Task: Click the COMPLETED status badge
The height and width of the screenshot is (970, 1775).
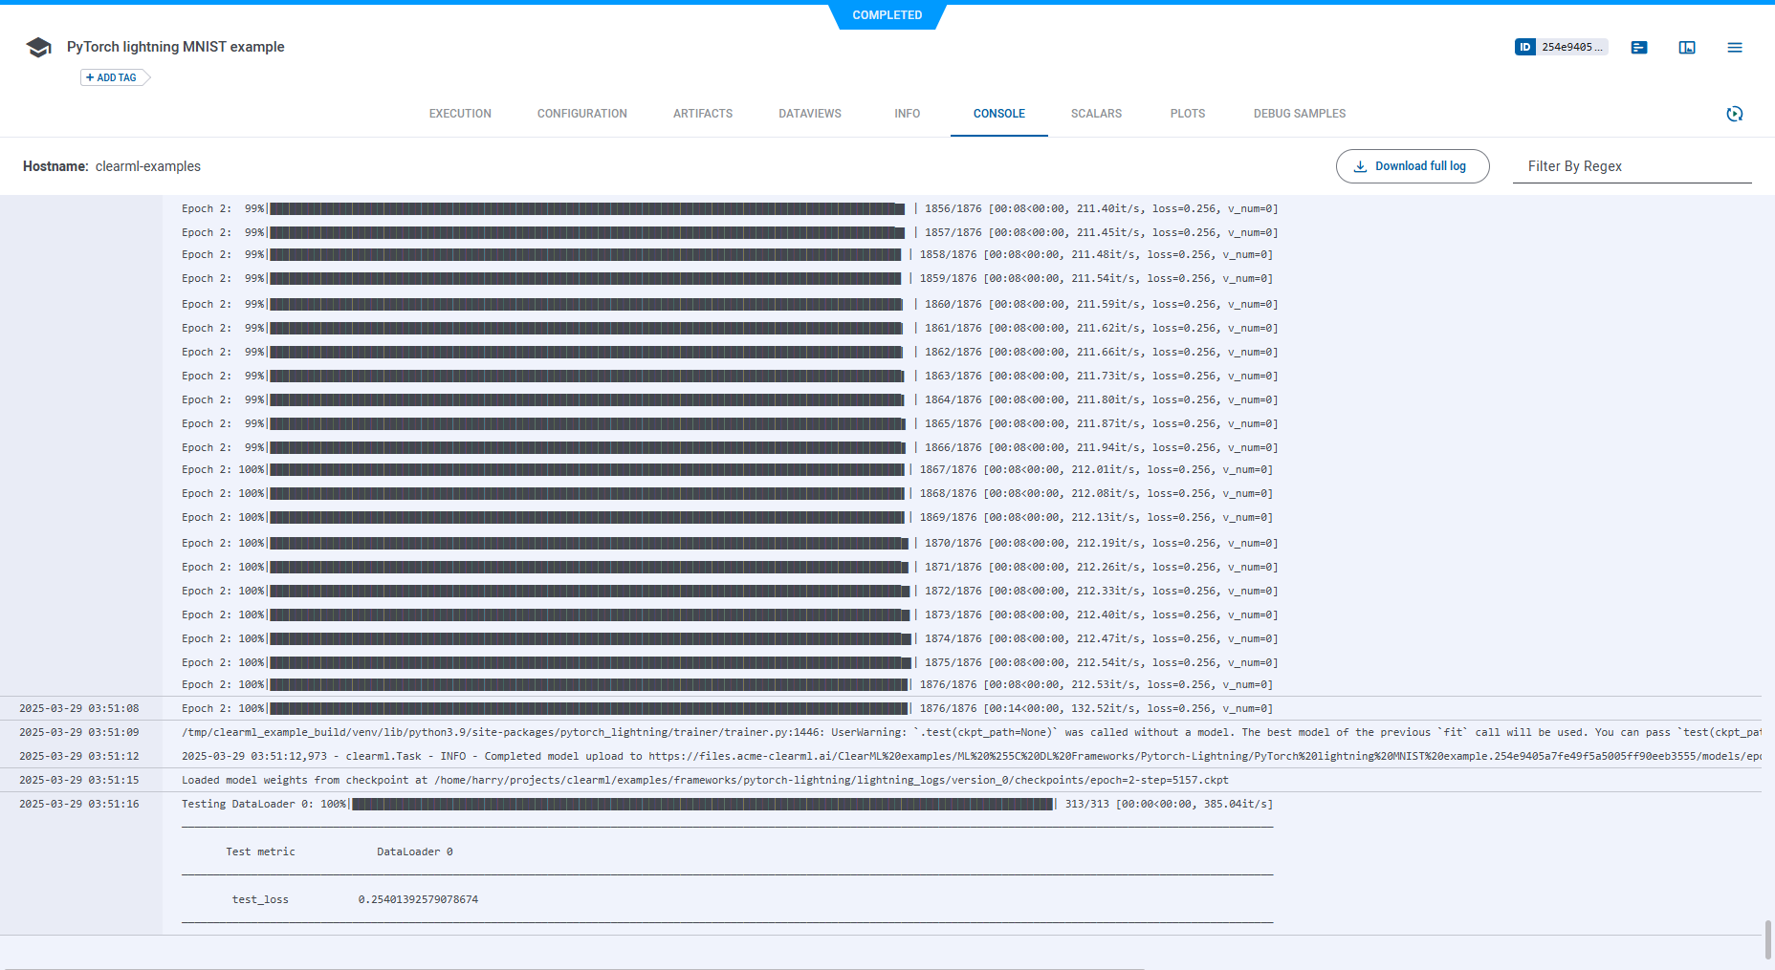Action: (887, 15)
